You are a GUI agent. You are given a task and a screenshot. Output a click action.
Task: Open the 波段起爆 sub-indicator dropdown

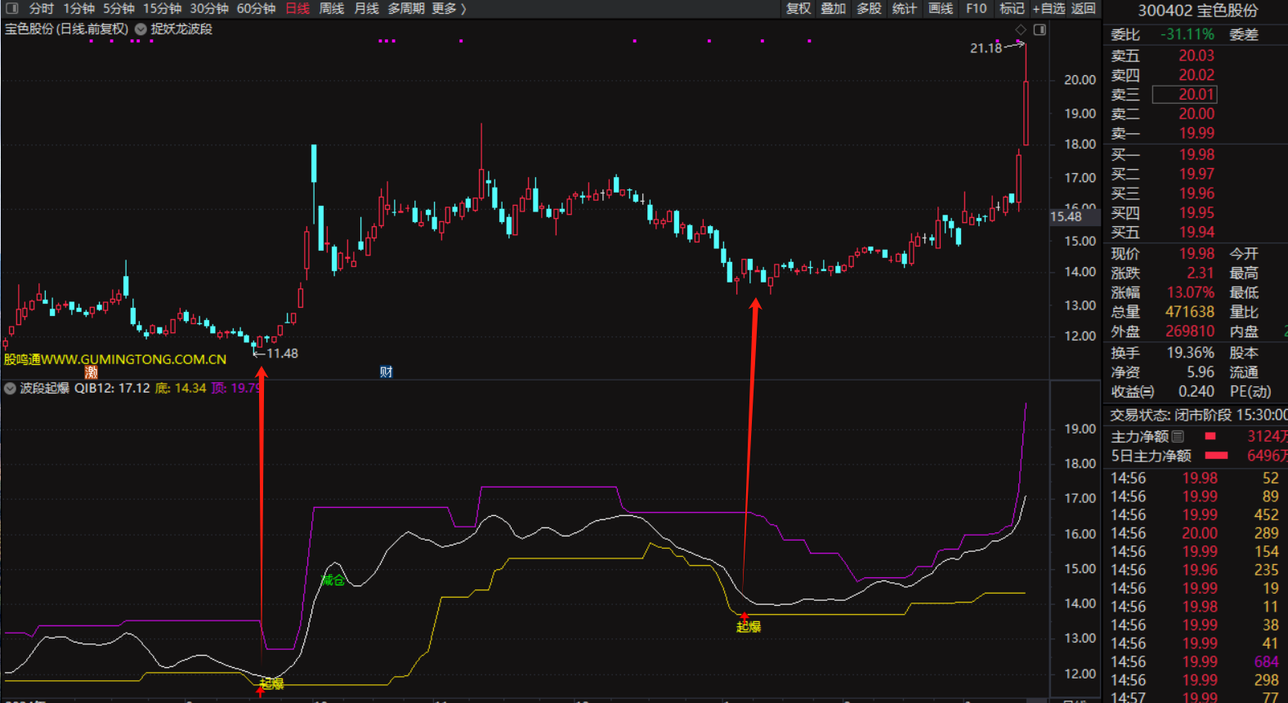[11, 389]
